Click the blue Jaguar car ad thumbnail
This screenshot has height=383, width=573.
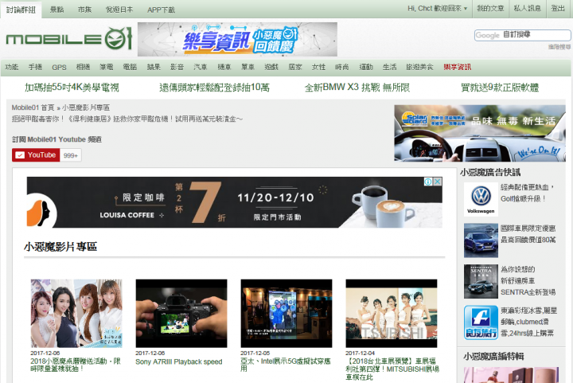tap(481, 240)
